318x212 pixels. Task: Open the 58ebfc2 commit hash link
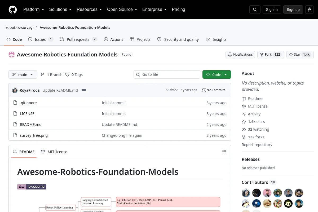(172, 90)
